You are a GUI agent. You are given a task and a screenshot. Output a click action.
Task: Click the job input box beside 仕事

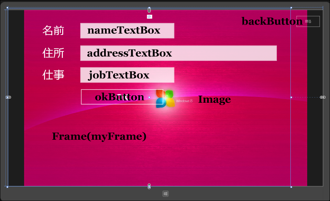tap(127, 75)
